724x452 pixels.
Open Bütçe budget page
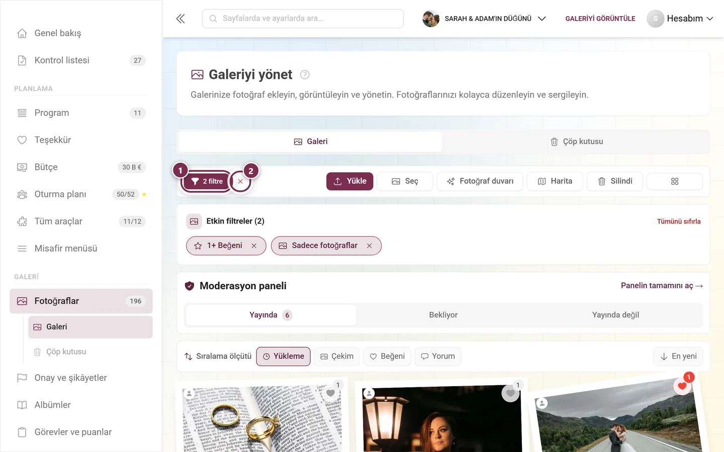click(x=81, y=167)
